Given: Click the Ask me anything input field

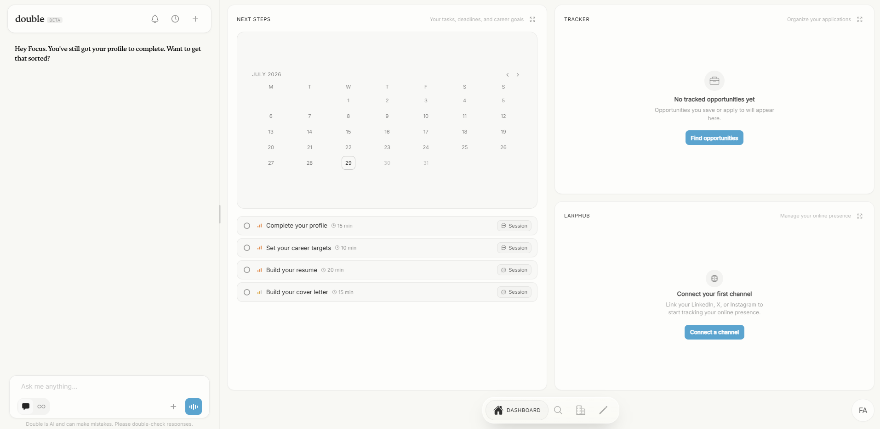Looking at the screenshot, I should pos(109,386).
